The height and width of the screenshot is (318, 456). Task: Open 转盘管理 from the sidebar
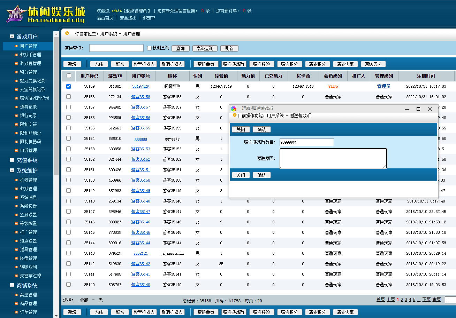click(16, 258)
